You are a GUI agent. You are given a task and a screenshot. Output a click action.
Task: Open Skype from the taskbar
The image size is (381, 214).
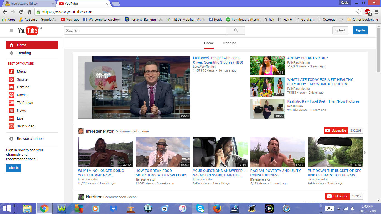tap(200, 208)
